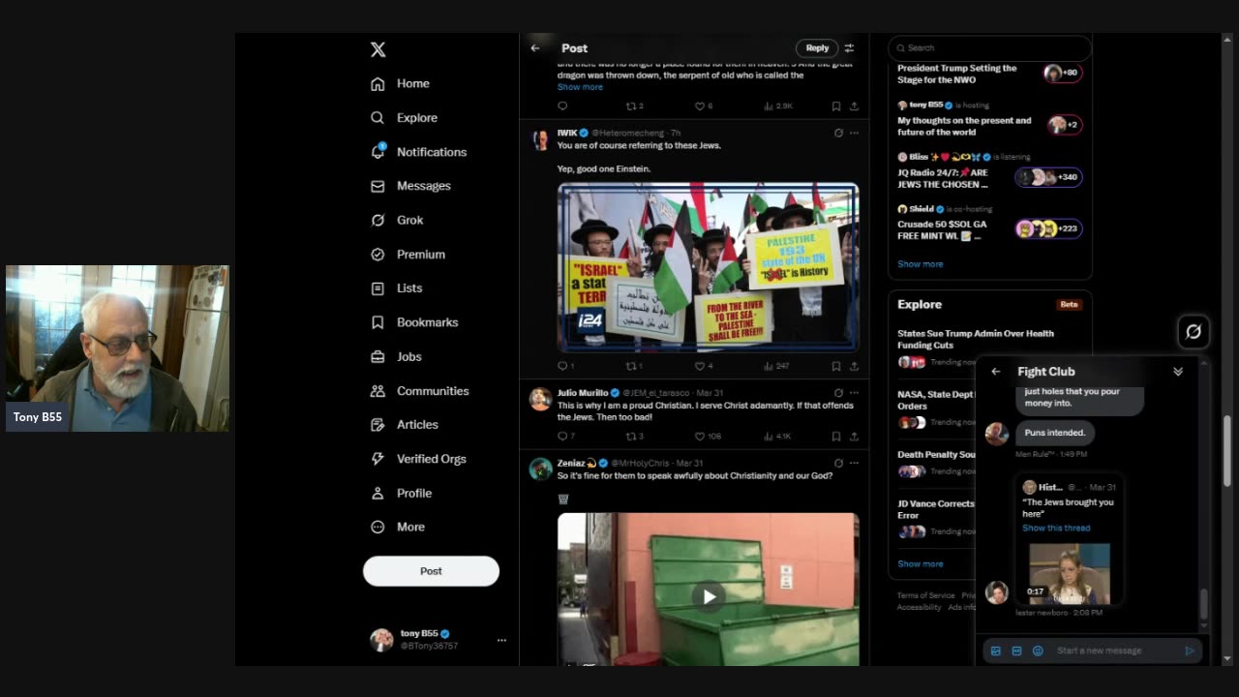Open Zeniaz post more options menu

pos(854,463)
